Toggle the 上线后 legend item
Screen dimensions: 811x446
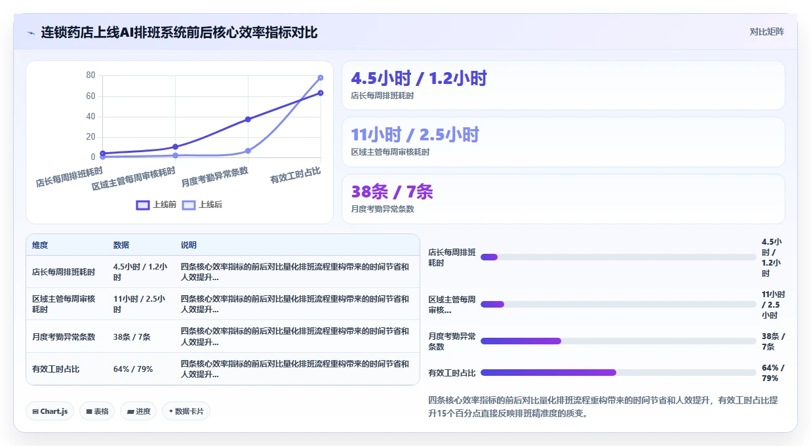(x=202, y=205)
